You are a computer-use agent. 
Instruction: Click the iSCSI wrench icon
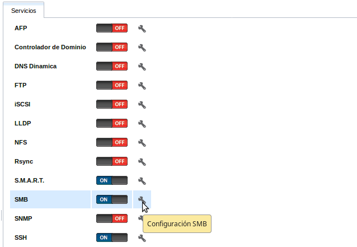pyautogui.click(x=142, y=105)
